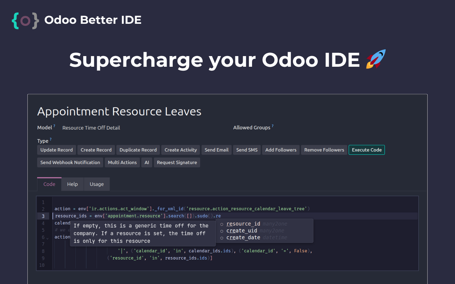Image resolution: width=455 pixels, height=284 pixels.
Task: Select the Create Activity type
Action: (x=181, y=150)
